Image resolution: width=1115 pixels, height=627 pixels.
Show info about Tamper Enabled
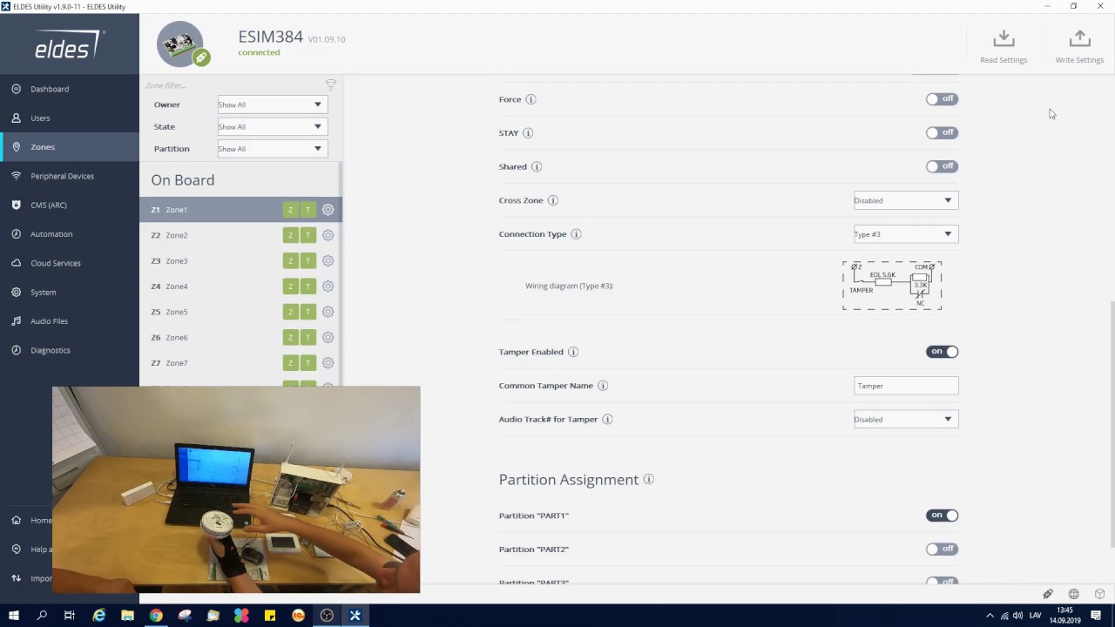(573, 352)
